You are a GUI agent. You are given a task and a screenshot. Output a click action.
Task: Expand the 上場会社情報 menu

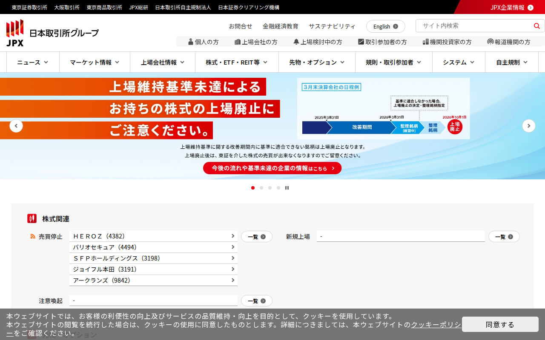[x=163, y=62]
